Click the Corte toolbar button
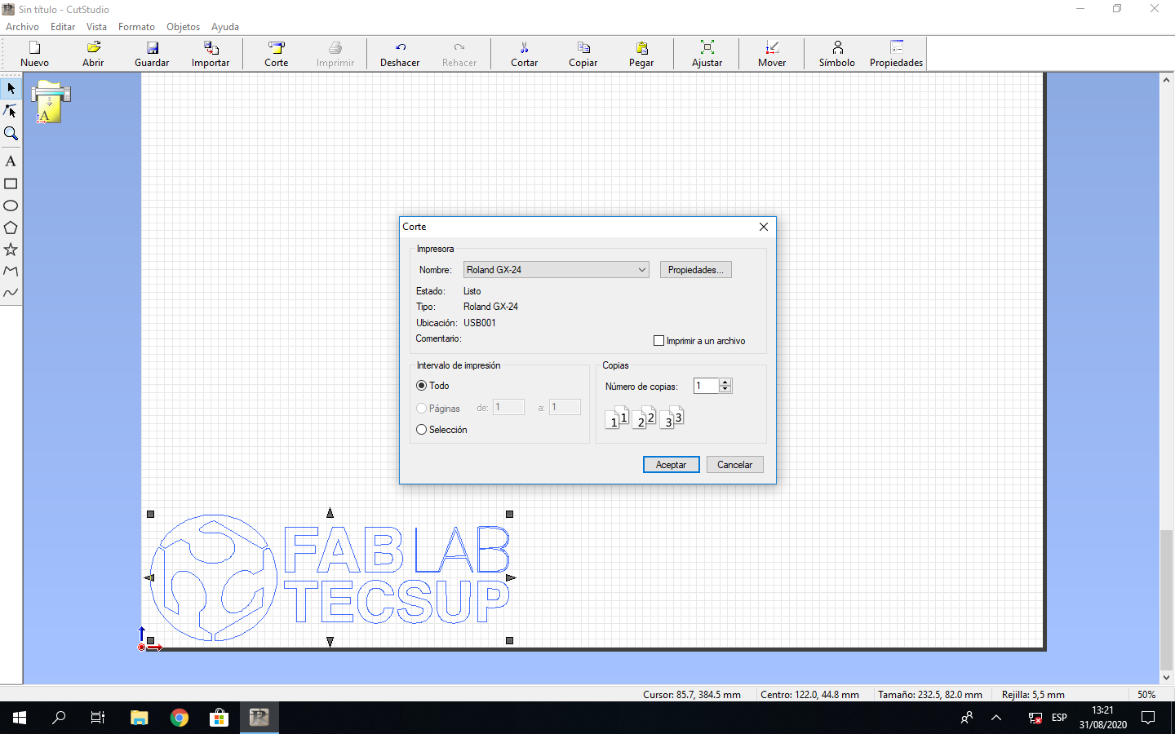1175x734 pixels. [x=277, y=54]
